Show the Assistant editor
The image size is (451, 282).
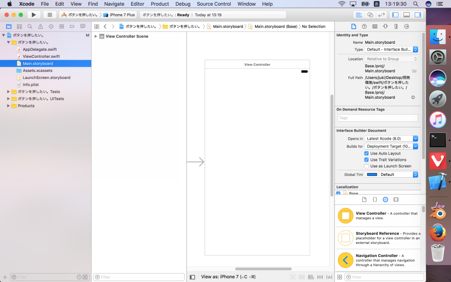370,15
